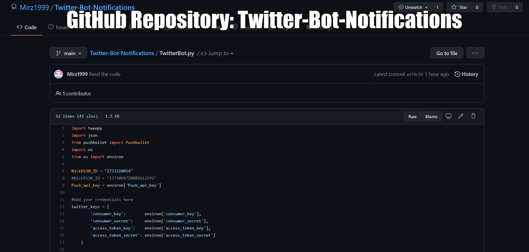Expand the Jump to dropdown
Image resolution: width=529 pixels, height=252 pixels.
click(x=217, y=53)
